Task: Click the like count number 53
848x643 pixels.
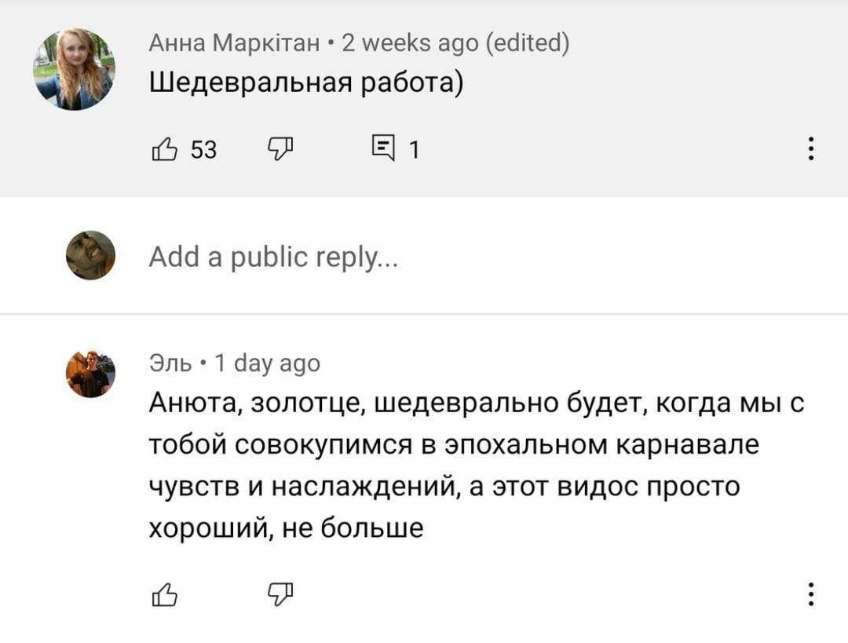Action: point(204,148)
